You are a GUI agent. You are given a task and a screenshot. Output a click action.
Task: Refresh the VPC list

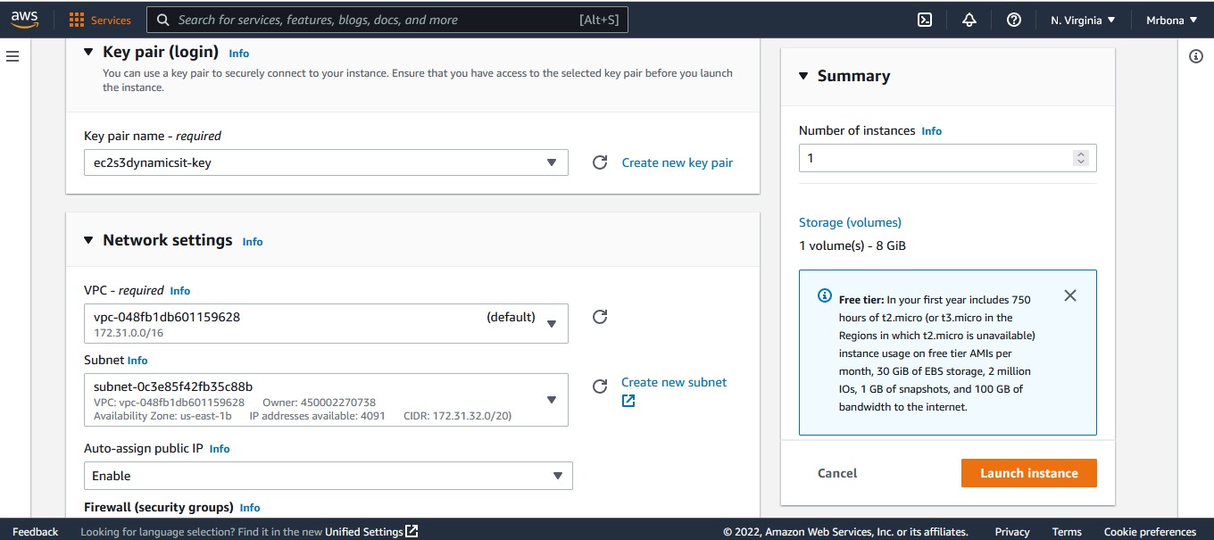coord(599,316)
